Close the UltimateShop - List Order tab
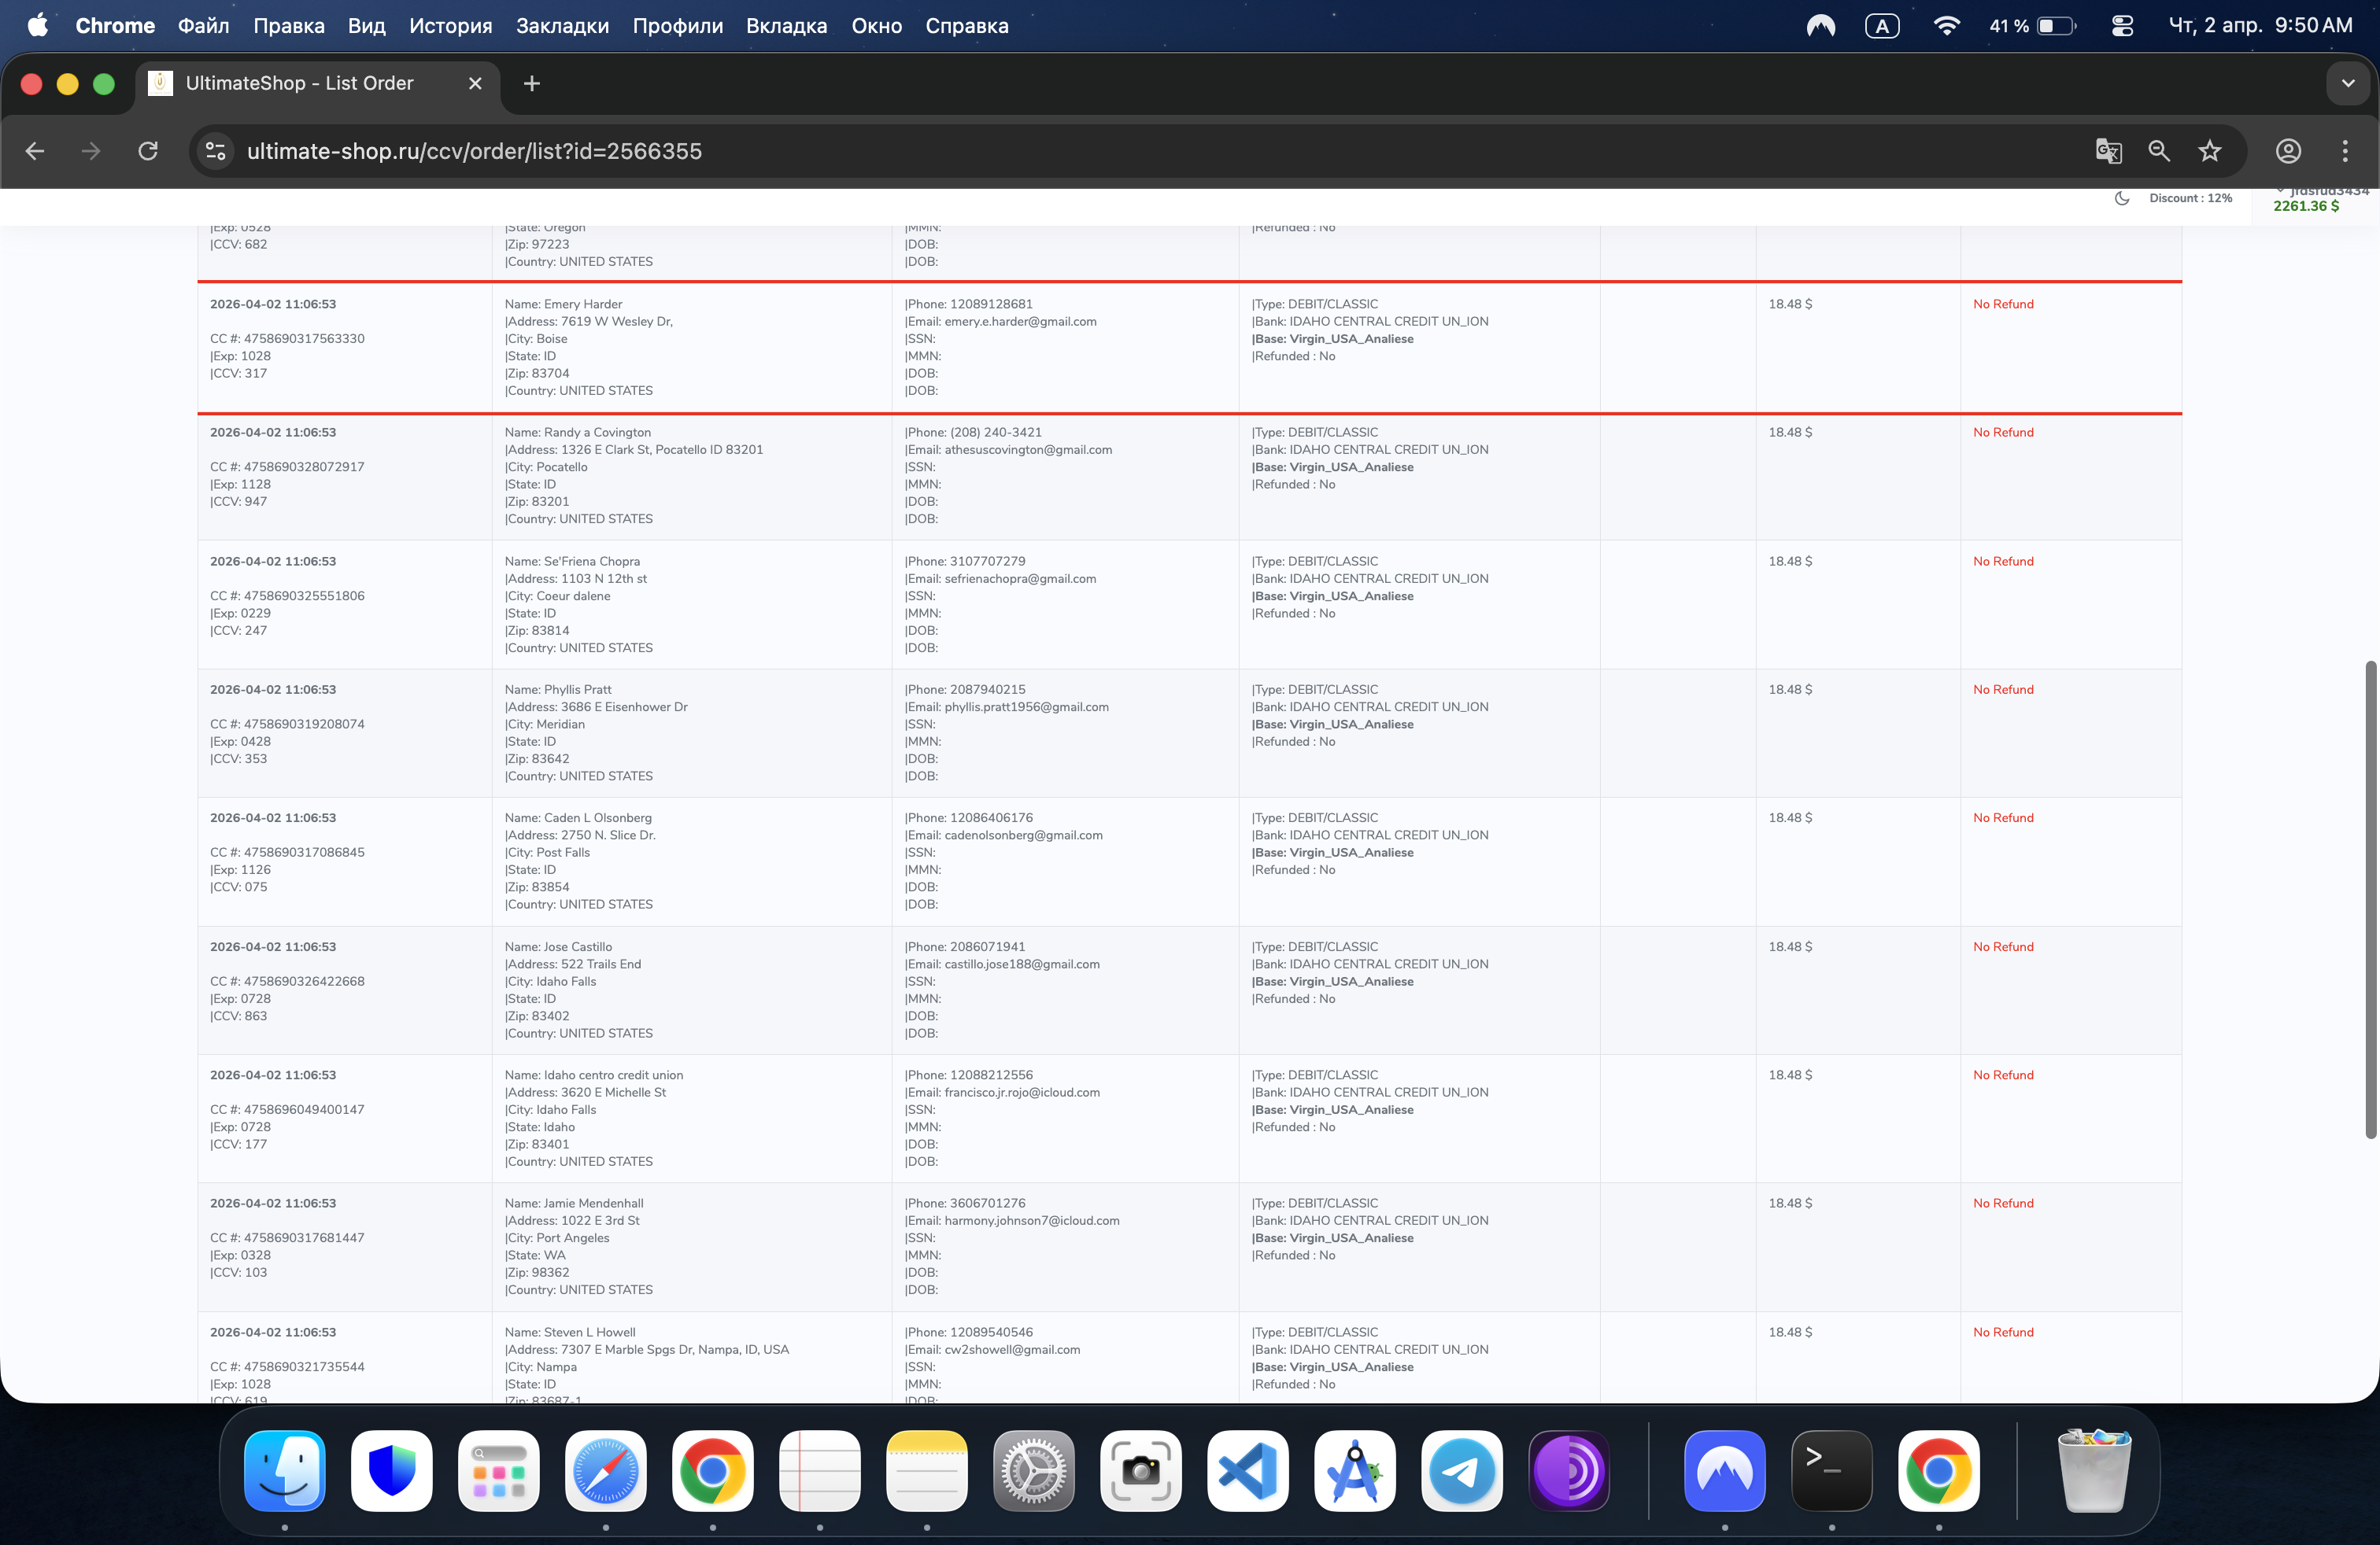The width and height of the screenshot is (2380, 1545). point(475,84)
